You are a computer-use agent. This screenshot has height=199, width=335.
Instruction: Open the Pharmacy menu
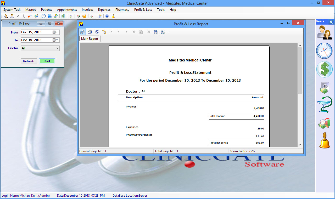(122, 10)
